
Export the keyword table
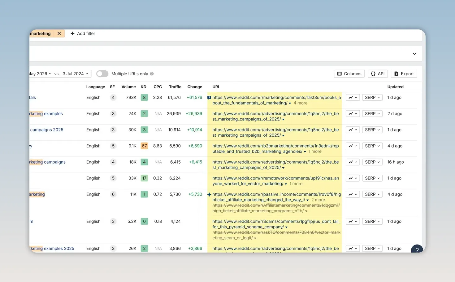[404, 74]
